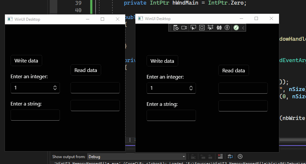The width and height of the screenshot is (306, 164).
Task: Click the 'private' keyword on line 39
Action: click(135, 3)
